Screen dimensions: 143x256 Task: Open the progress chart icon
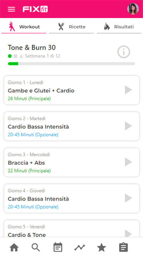pyautogui.click(x=80, y=247)
